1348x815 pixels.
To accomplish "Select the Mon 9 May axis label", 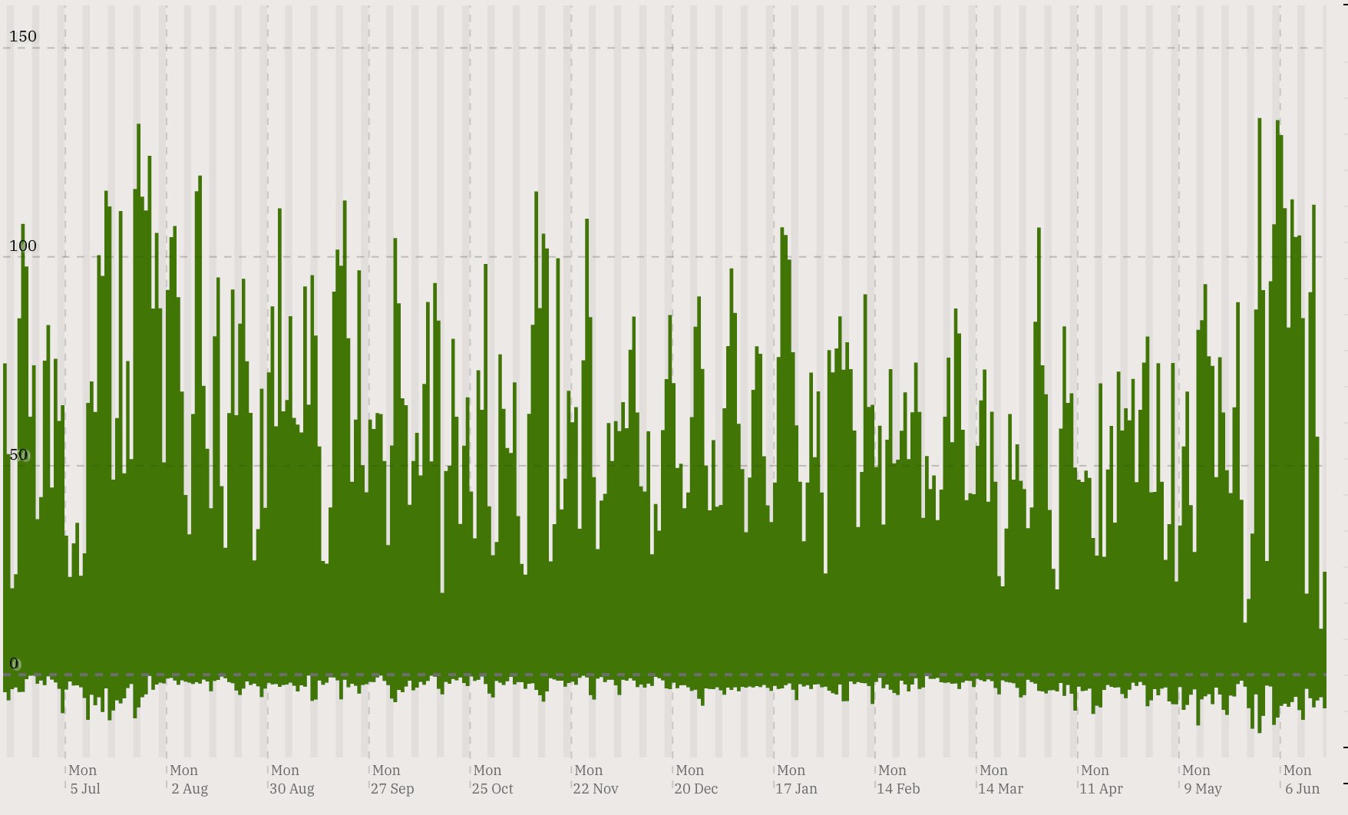I will click(x=1203, y=779).
